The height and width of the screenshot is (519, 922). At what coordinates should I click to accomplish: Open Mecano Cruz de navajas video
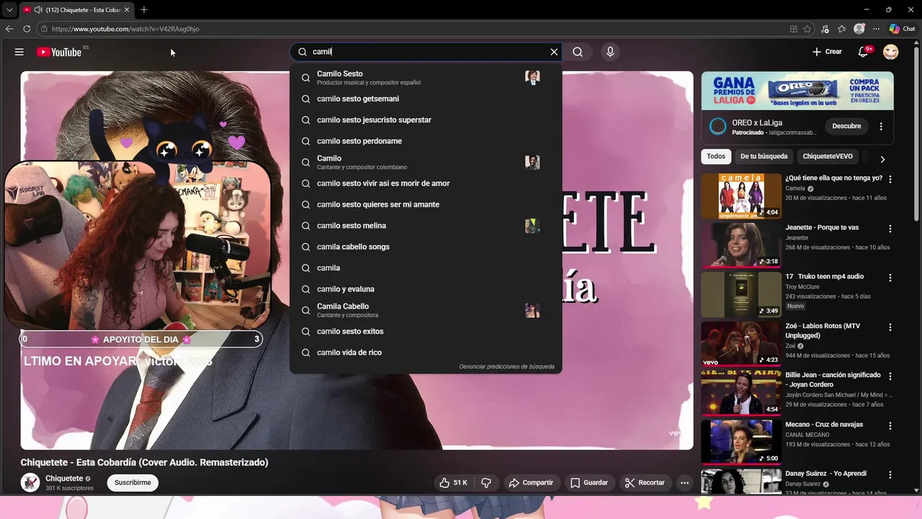pyautogui.click(x=741, y=442)
